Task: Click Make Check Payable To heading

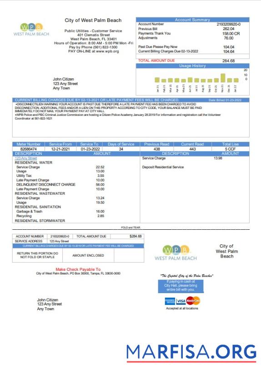Action: pos(78,269)
